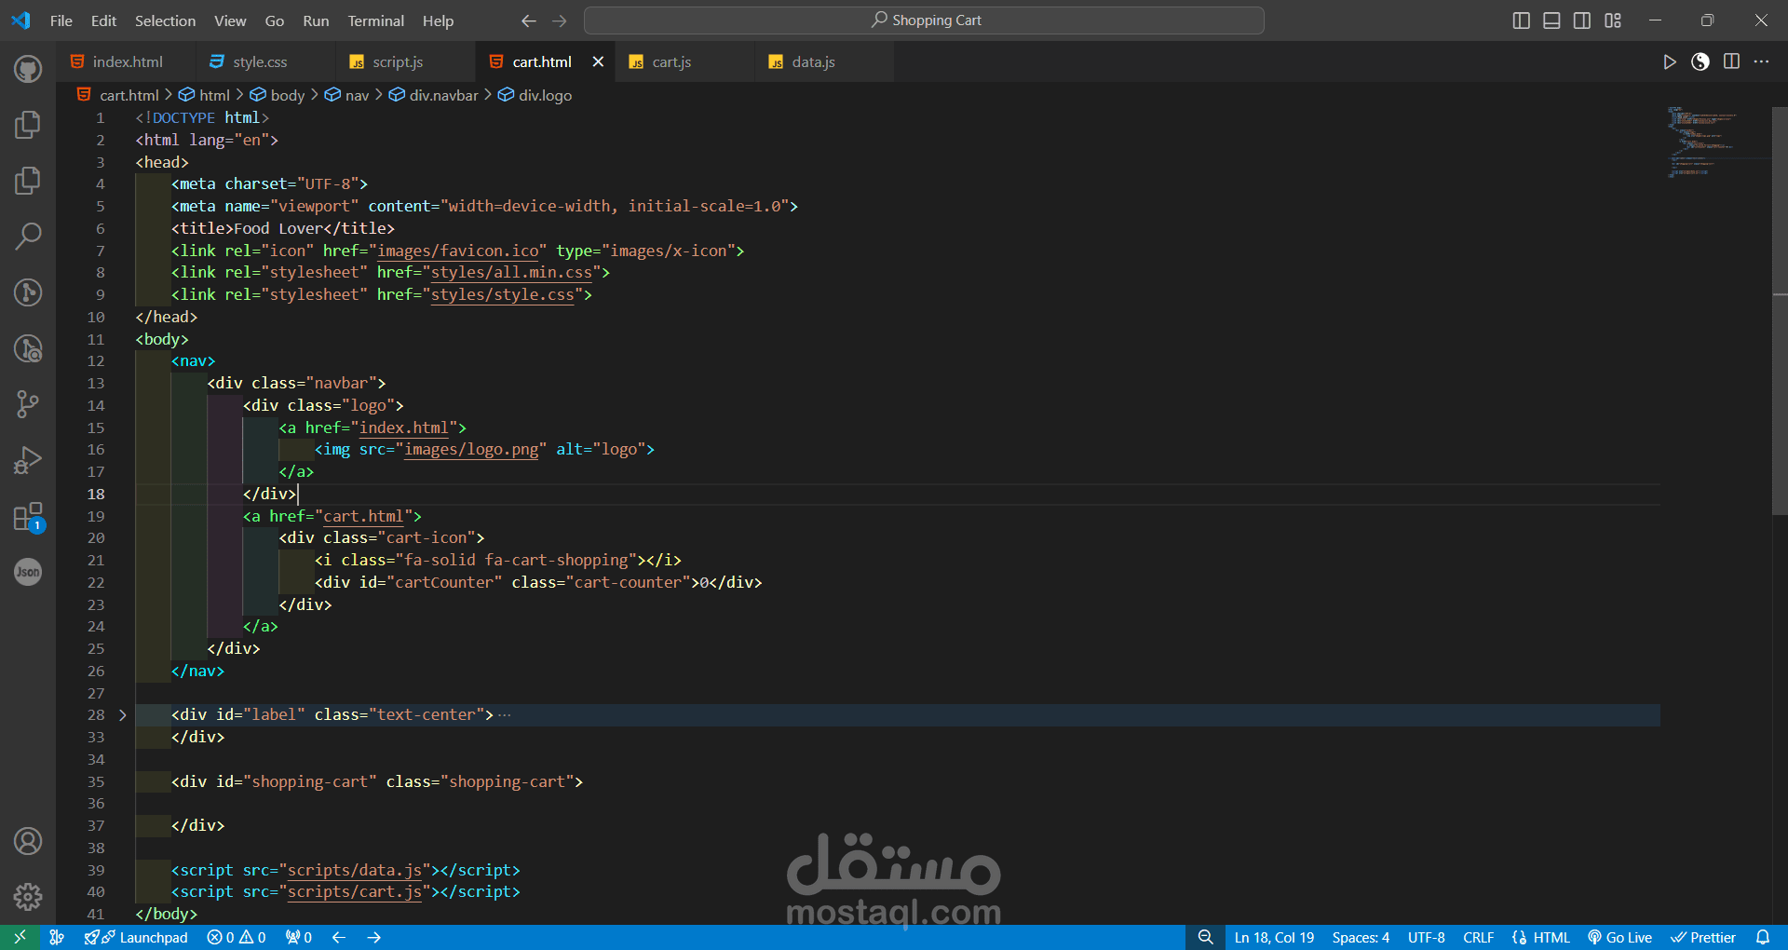Open the editor More Actions ellipsis
This screenshot has width=1788, height=950.
click(1761, 61)
